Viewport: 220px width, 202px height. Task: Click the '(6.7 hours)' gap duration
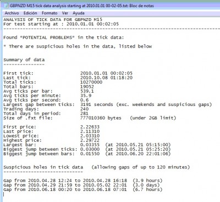click(147, 189)
